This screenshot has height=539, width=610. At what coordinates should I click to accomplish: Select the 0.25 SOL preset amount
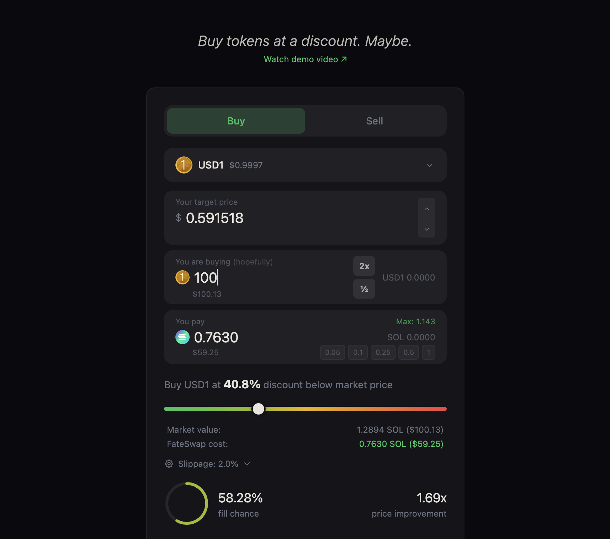383,352
